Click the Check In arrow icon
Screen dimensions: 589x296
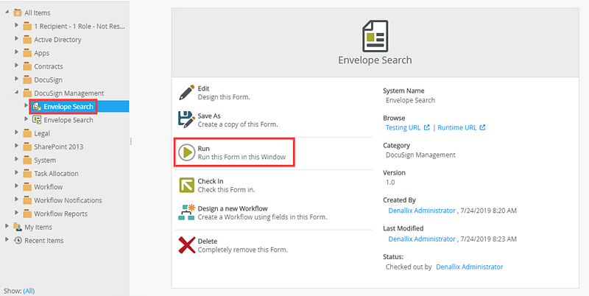click(x=186, y=185)
